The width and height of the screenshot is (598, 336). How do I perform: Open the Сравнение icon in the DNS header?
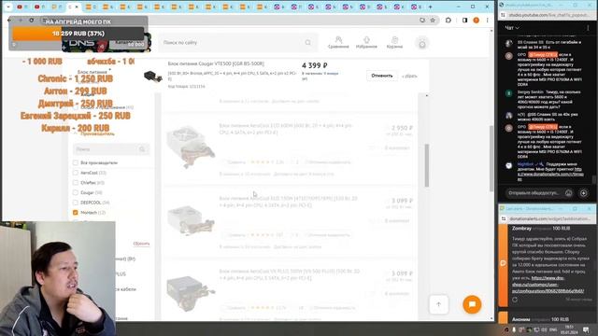[338, 42]
